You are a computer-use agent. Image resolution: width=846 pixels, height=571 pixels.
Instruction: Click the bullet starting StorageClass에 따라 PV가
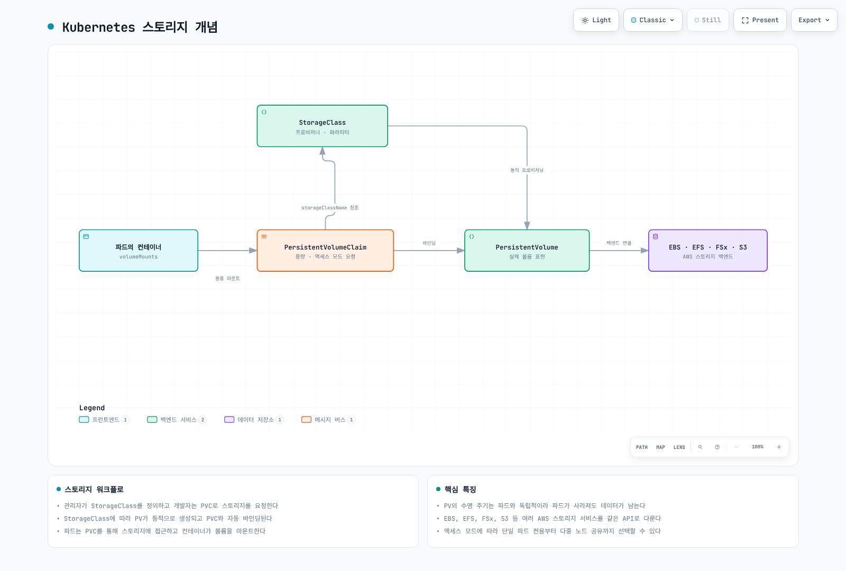click(x=168, y=519)
